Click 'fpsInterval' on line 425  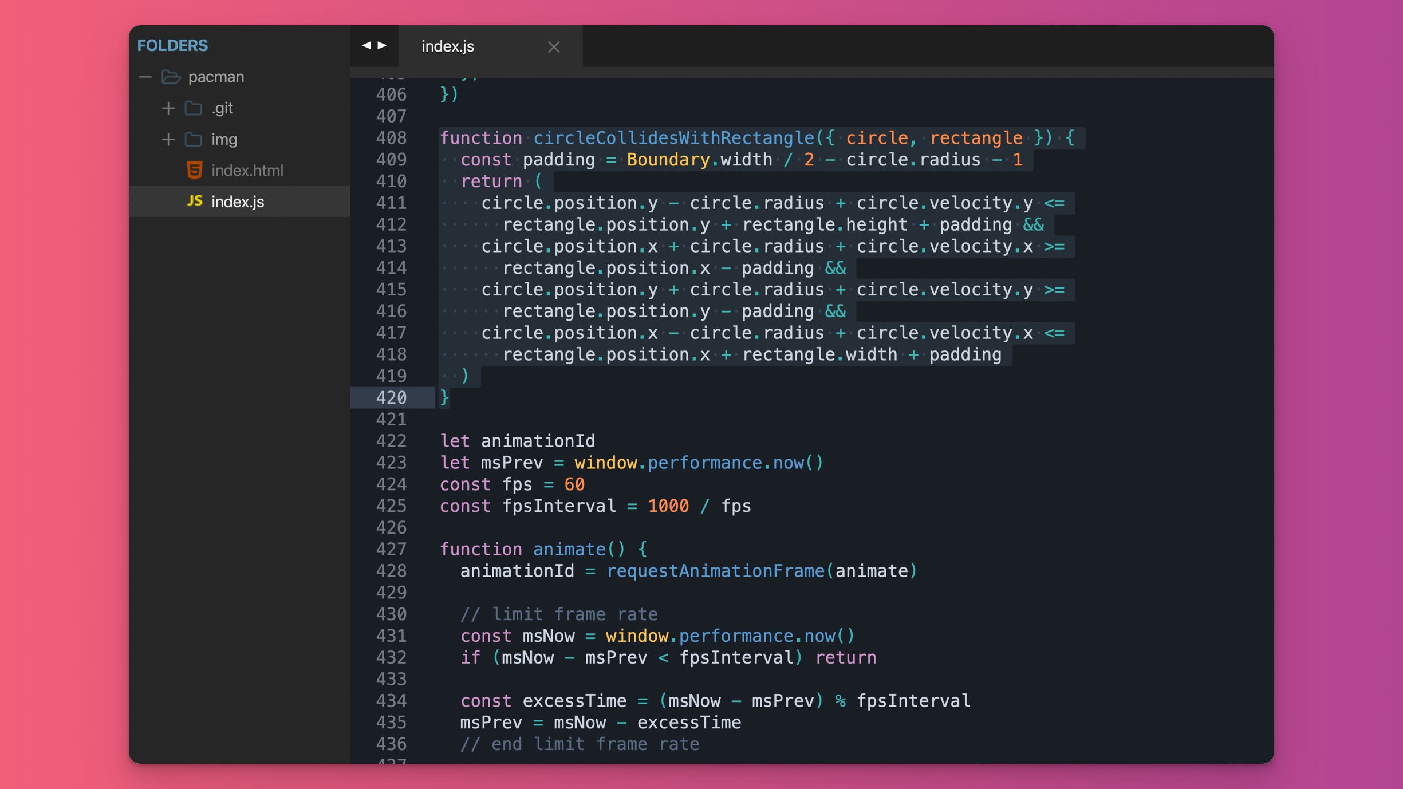pyautogui.click(x=559, y=506)
